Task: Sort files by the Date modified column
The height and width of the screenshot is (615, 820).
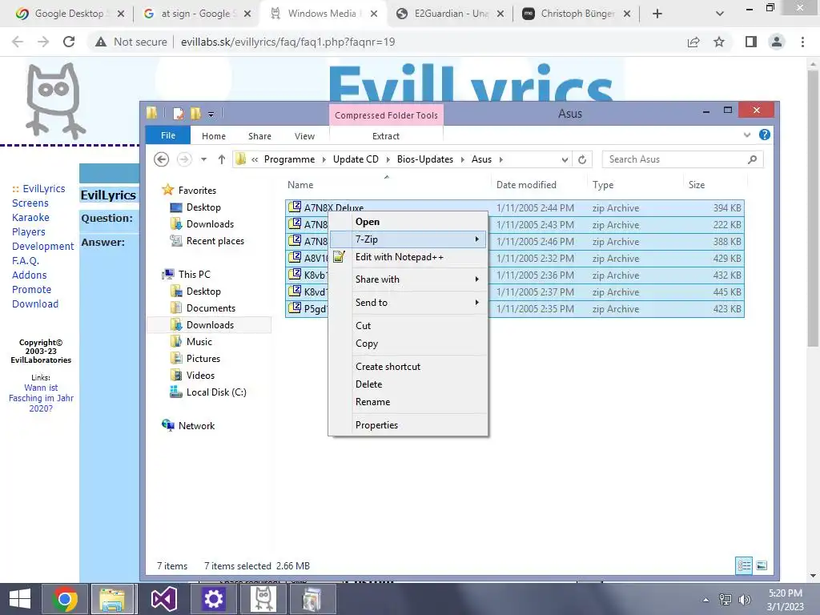Action: (526, 185)
